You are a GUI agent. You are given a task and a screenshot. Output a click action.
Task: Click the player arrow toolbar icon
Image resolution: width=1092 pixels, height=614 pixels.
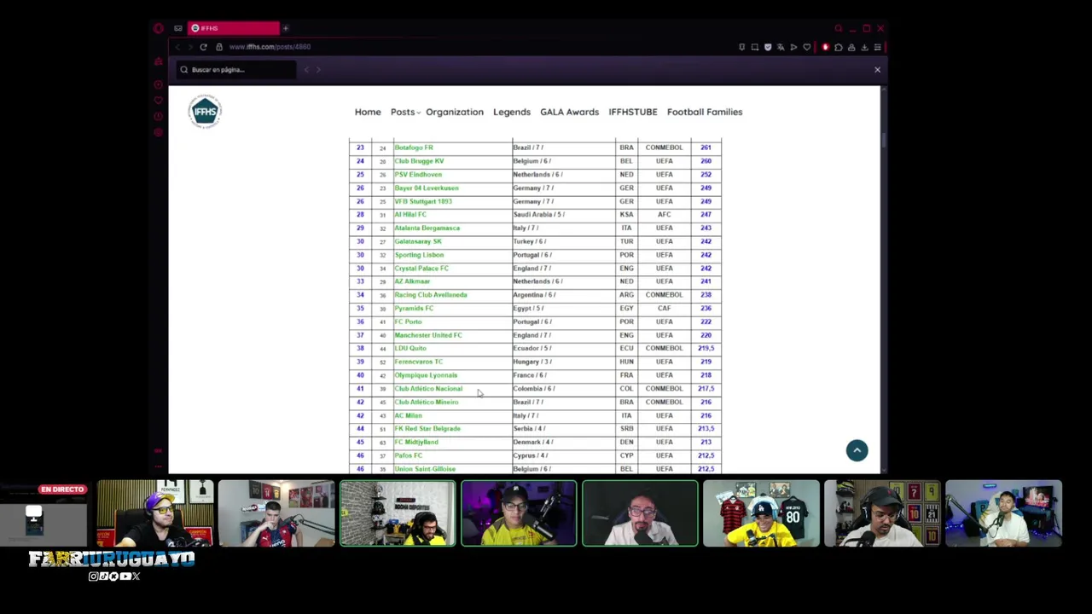pos(793,47)
